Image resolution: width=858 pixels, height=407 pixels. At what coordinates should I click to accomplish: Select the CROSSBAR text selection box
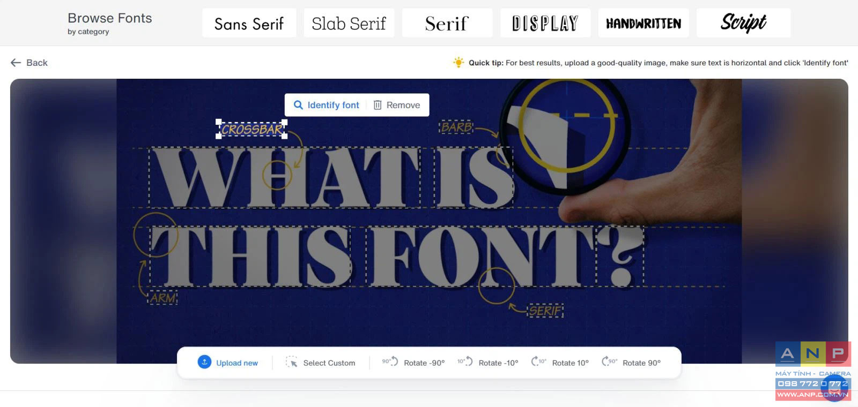(252, 129)
